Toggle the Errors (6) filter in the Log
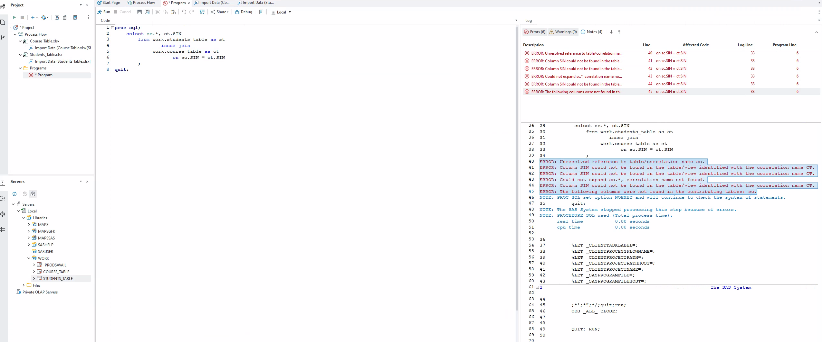Screen dimensions: 822x342 [x=534, y=32]
